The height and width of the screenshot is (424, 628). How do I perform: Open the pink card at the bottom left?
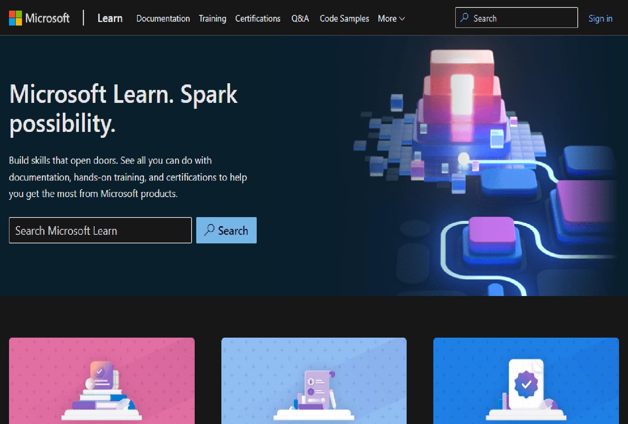click(x=101, y=381)
